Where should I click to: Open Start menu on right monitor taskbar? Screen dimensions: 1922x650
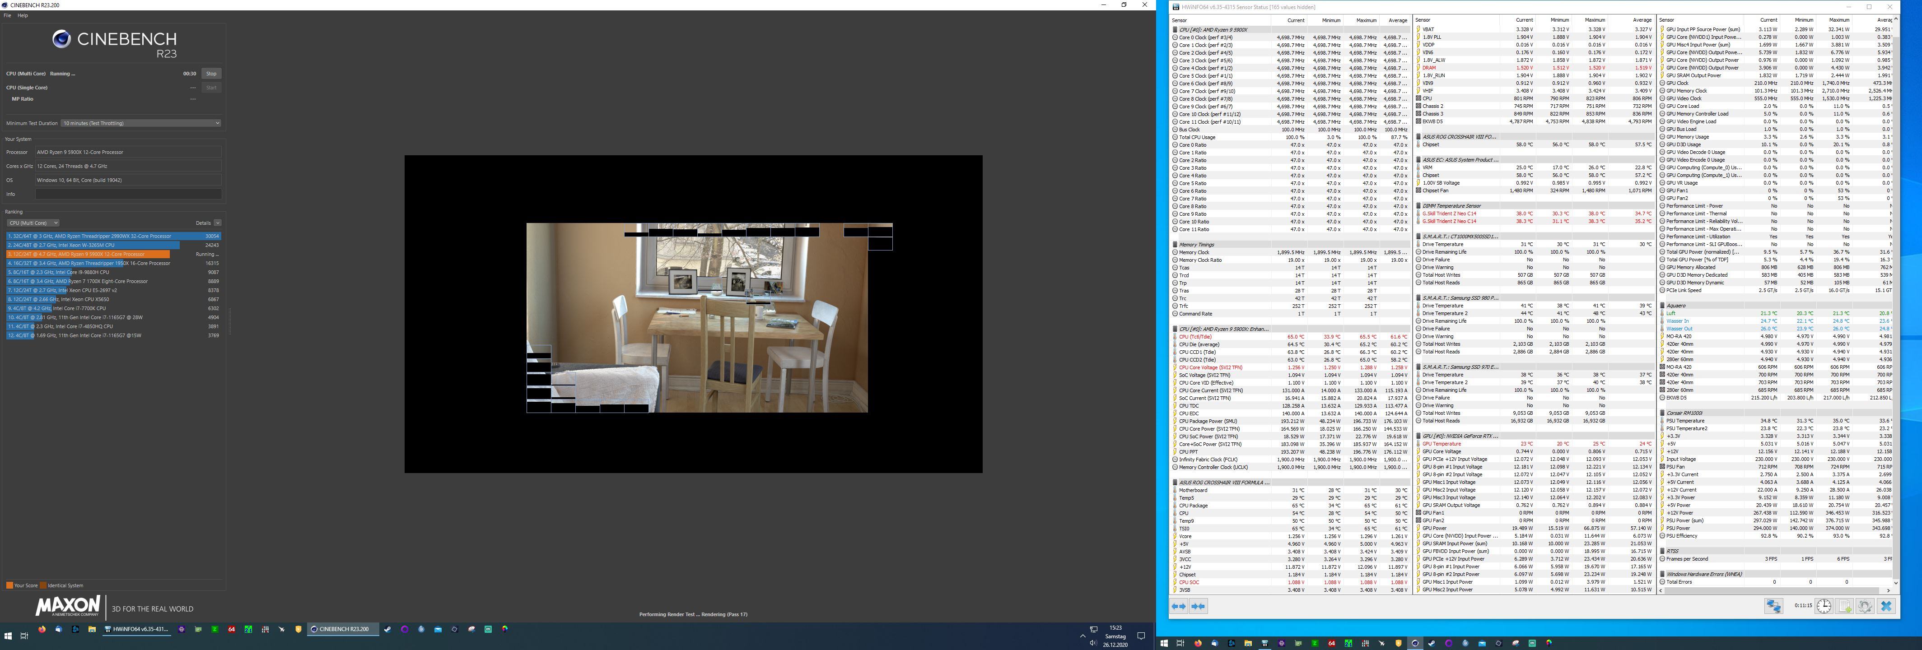(x=1165, y=643)
